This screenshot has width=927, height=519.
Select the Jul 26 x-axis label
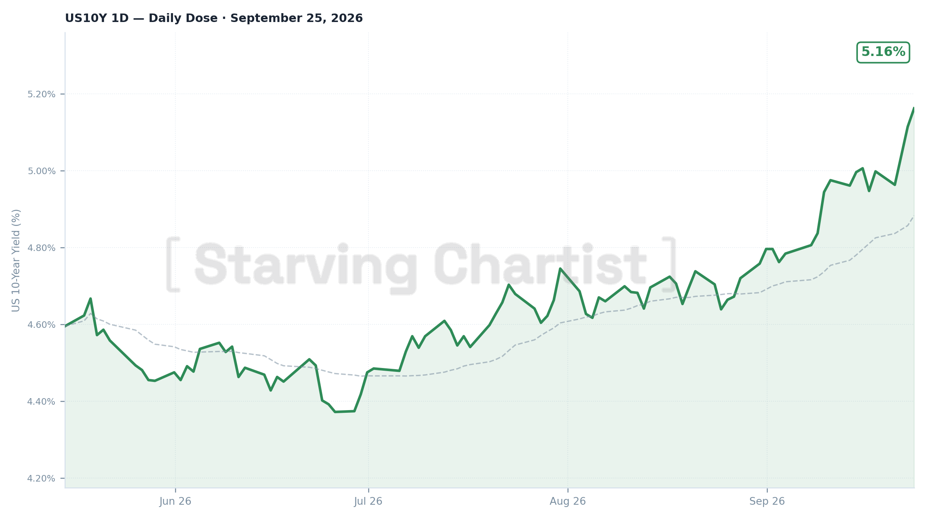coord(368,501)
